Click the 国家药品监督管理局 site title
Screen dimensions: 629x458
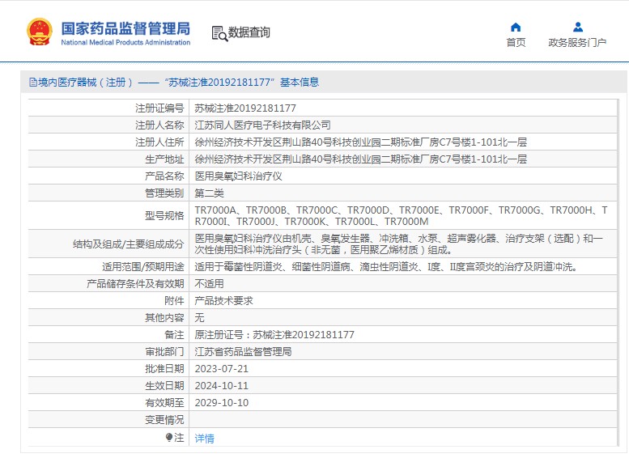pos(125,28)
